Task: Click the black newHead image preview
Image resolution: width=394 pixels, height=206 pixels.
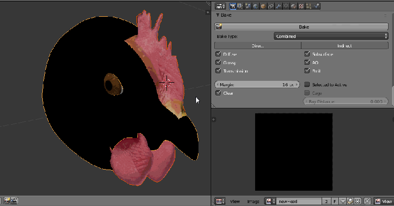Action: (294, 152)
